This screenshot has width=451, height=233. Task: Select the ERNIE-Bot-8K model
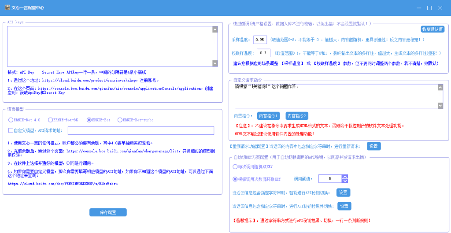point(63,120)
